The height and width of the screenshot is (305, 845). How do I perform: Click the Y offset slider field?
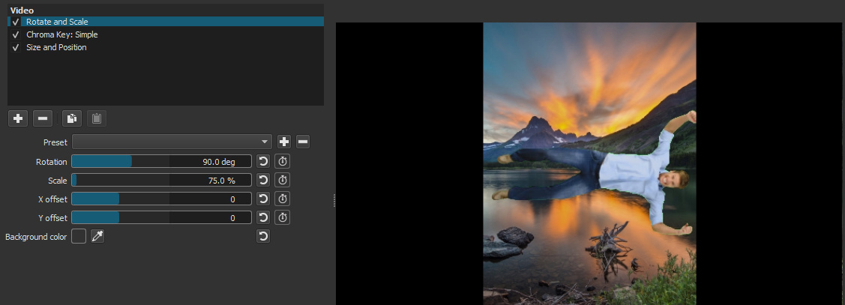pyautogui.click(x=162, y=218)
